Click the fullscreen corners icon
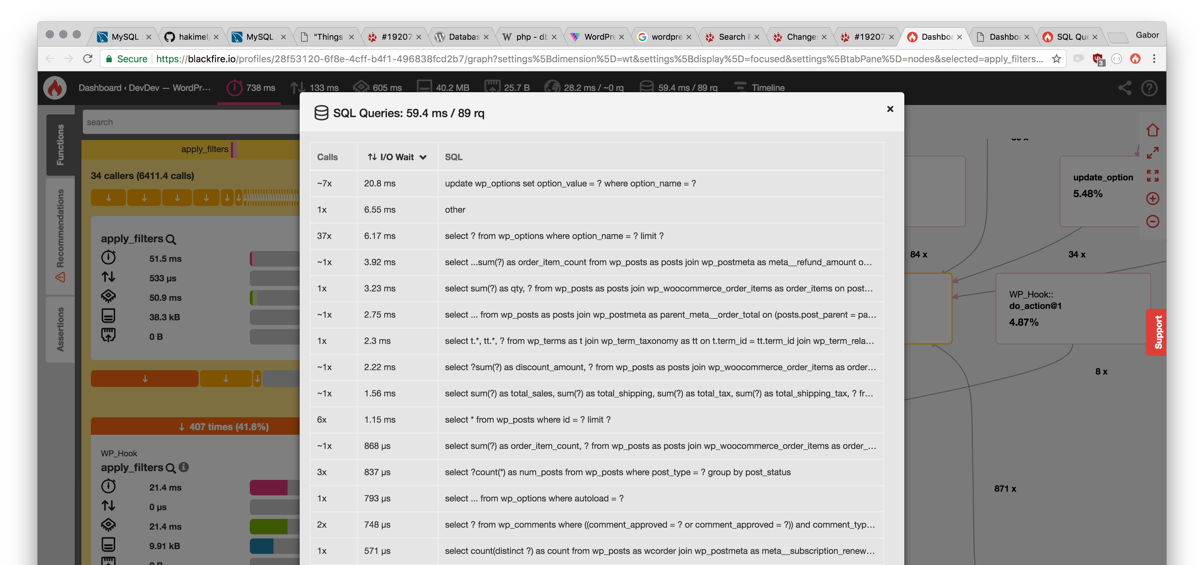This screenshot has width=1204, height=565. point(1152,176)
